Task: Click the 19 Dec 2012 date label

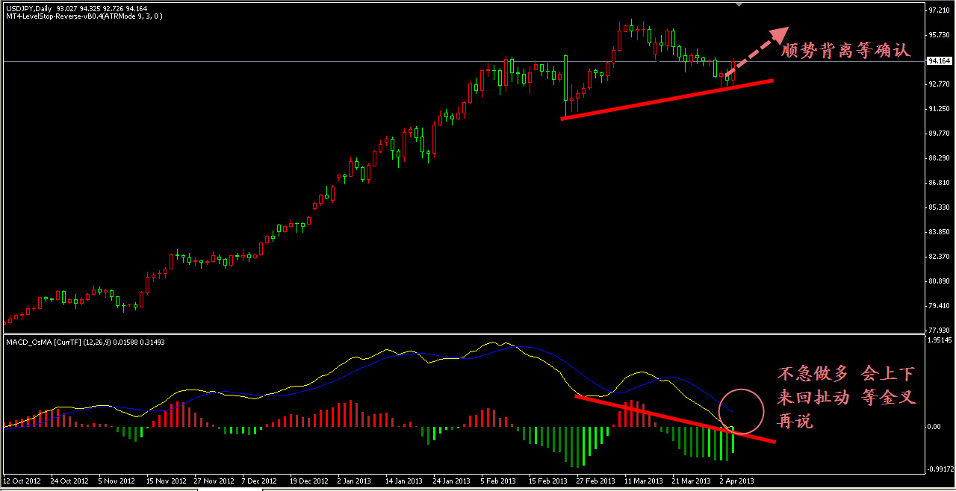Action: click(x=308, y=481)
